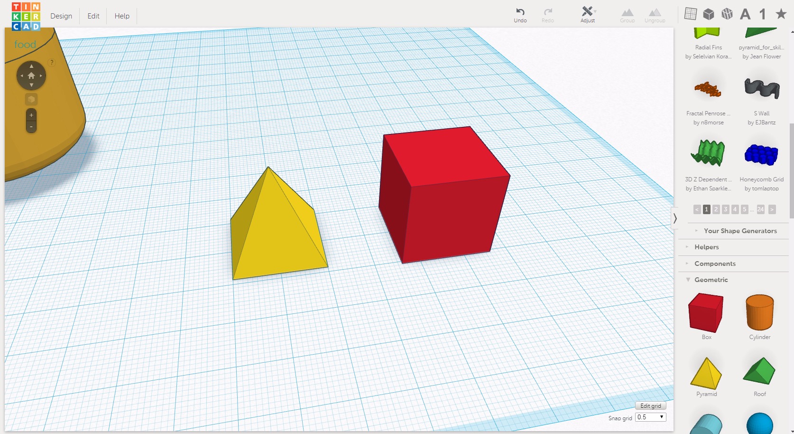Go to generators page 5
This screenshot has width=794, height=434.
point(744,209)
